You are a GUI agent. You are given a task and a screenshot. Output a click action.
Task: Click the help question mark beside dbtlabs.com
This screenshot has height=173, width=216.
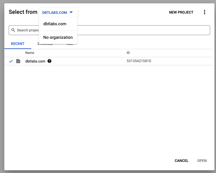pos(49,61)
